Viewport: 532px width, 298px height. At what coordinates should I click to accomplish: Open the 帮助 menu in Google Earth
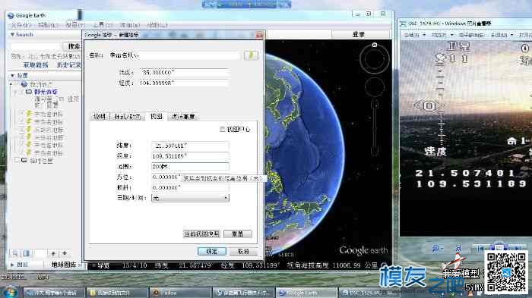click(x=157, y=25)
